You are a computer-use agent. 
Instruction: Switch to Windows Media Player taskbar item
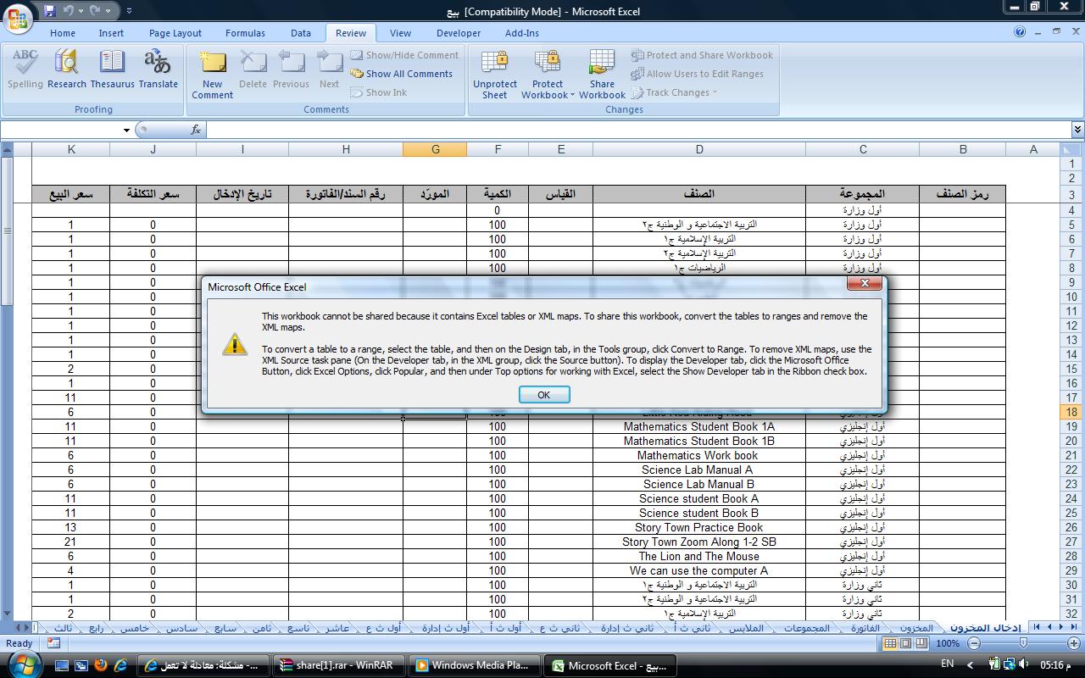click(474, 665)
